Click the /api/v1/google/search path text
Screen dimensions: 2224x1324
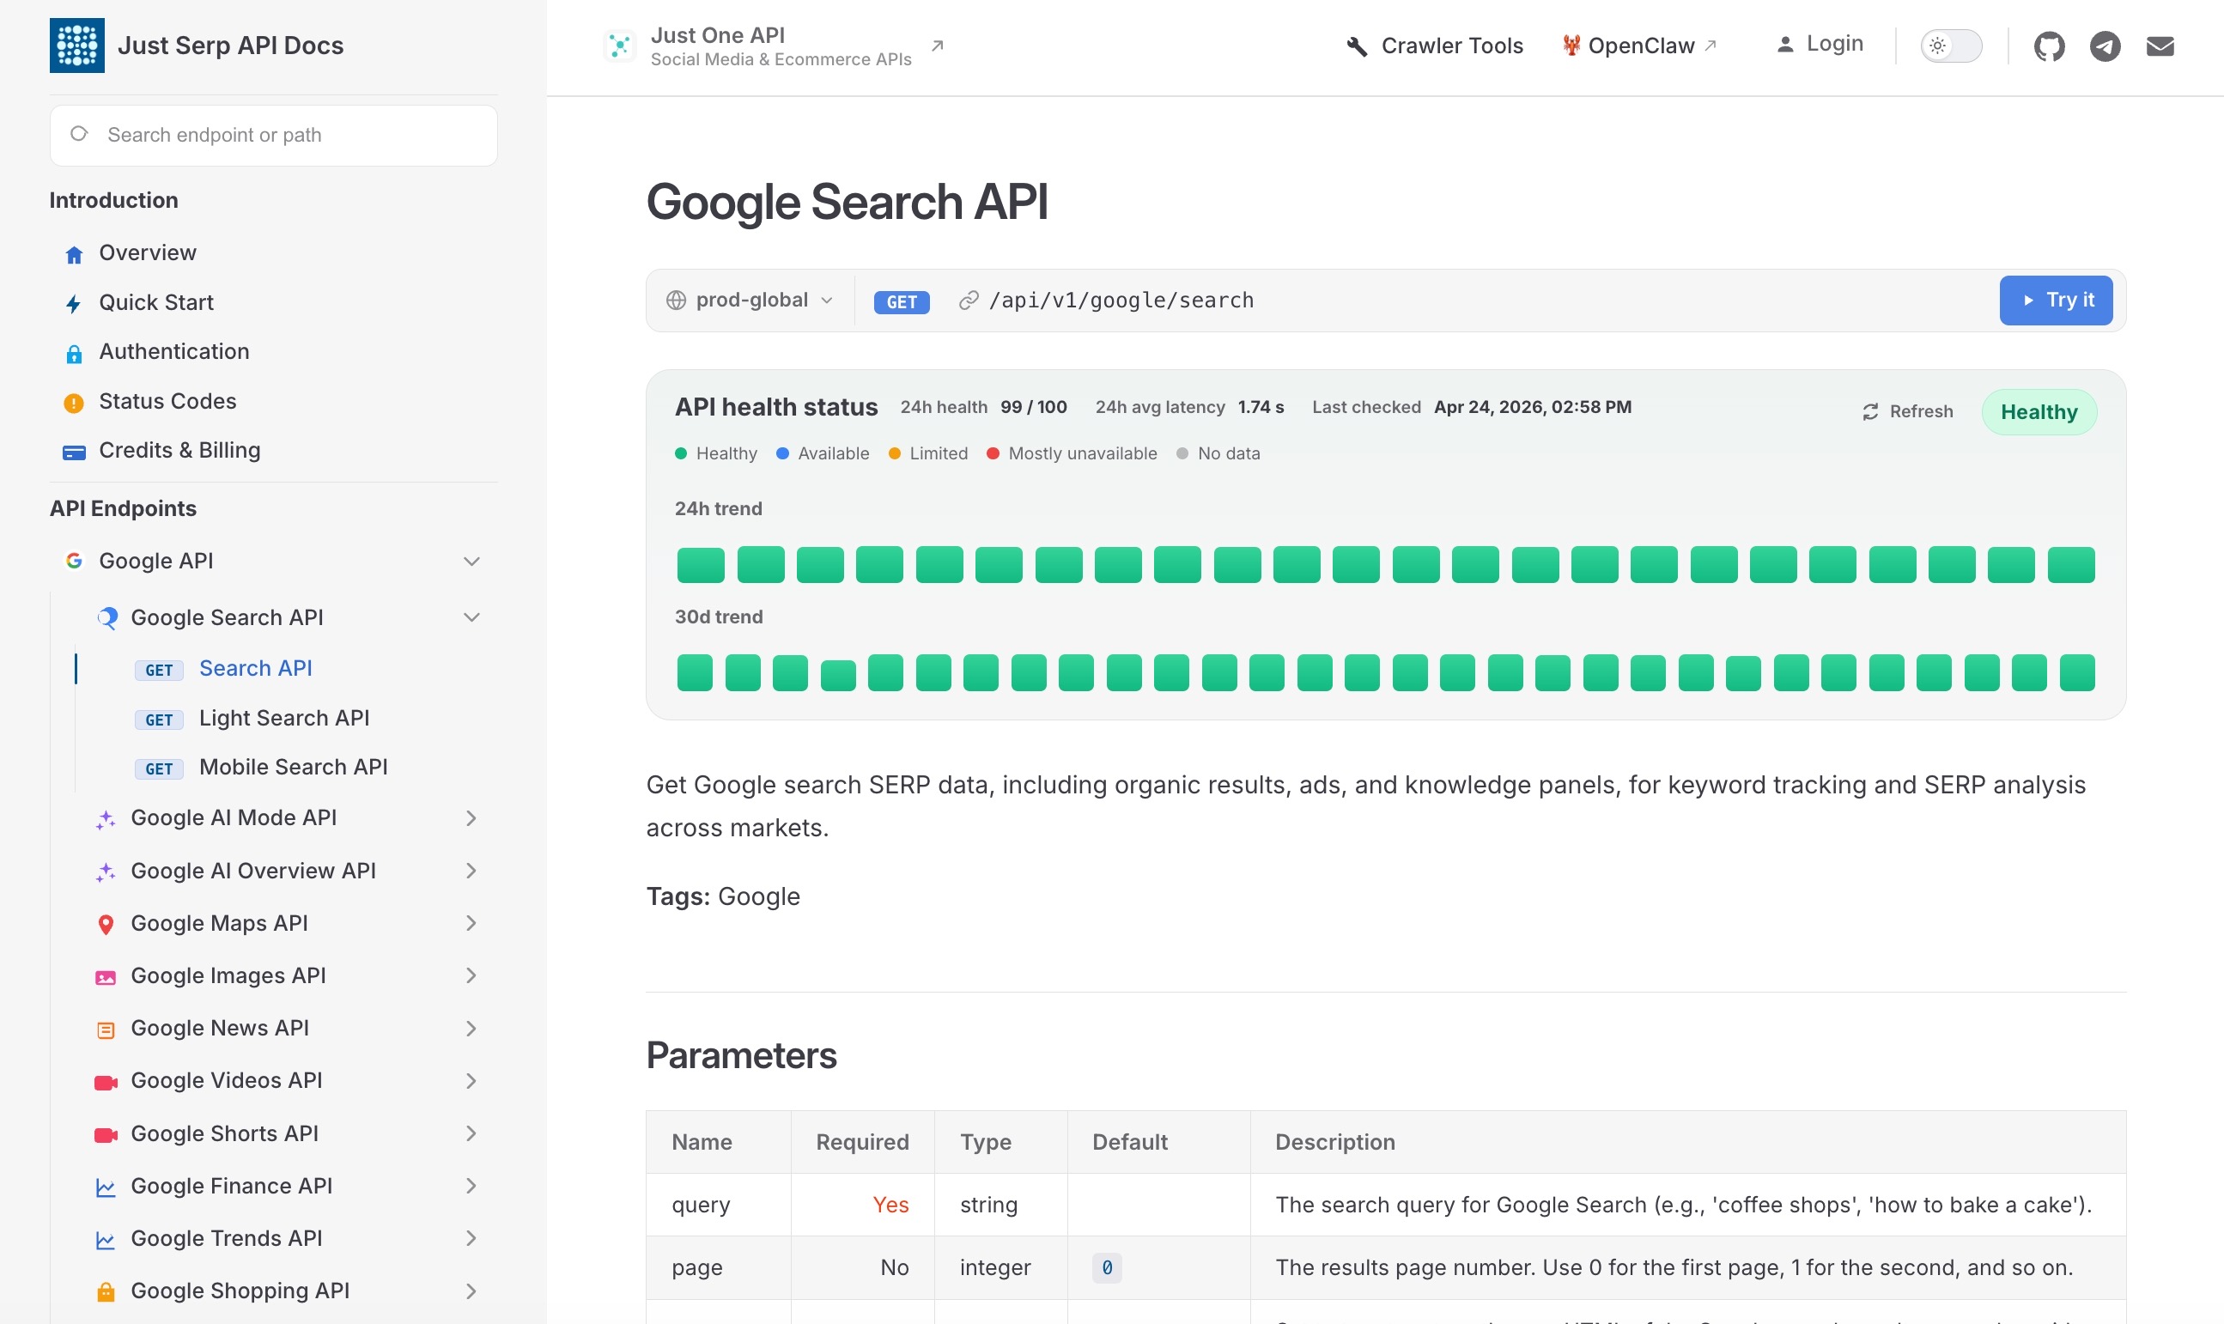pos(1121,301)
